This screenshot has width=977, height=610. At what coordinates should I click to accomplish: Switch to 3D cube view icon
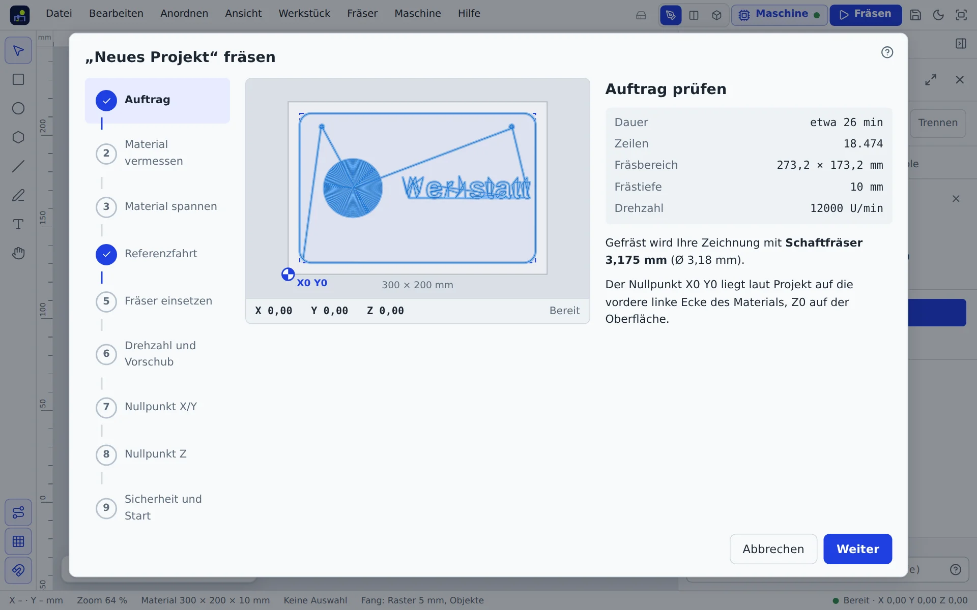(716, 15)
